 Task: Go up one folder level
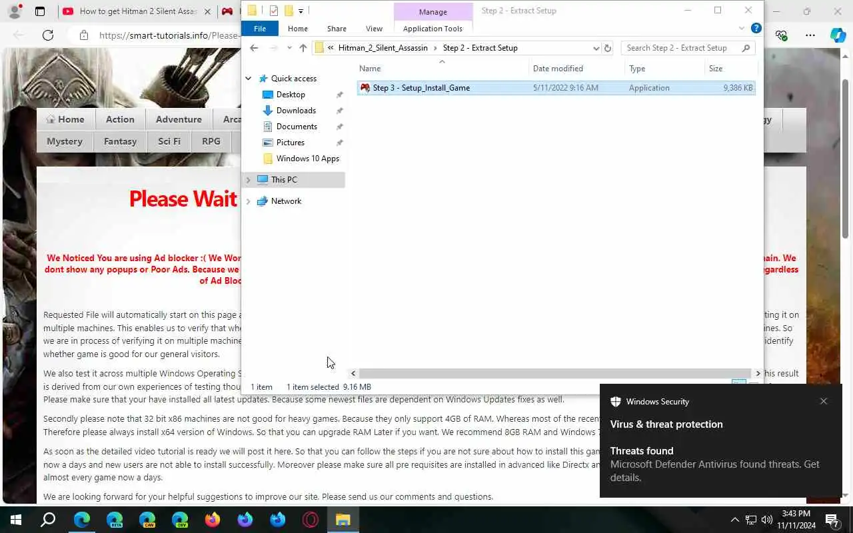pyautogui.click(x=303, y=48)
